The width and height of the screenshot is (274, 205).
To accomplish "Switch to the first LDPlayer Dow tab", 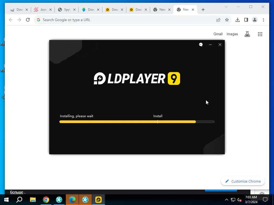I will (112, 10).
